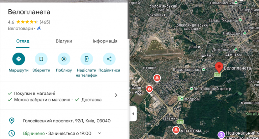The width and height of the screenshot is (259, 139).
Task: Open the shop marker beside Vpc label
Action: 149,89
